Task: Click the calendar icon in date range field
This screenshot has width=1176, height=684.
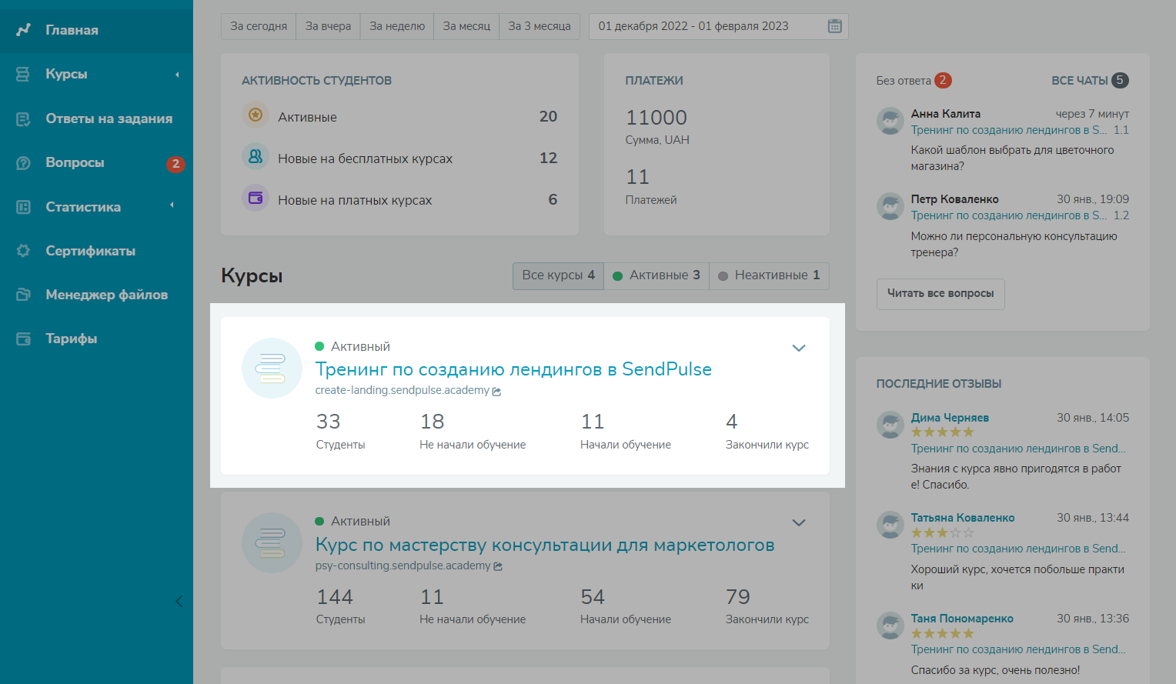Action: [x=834, y=26]
